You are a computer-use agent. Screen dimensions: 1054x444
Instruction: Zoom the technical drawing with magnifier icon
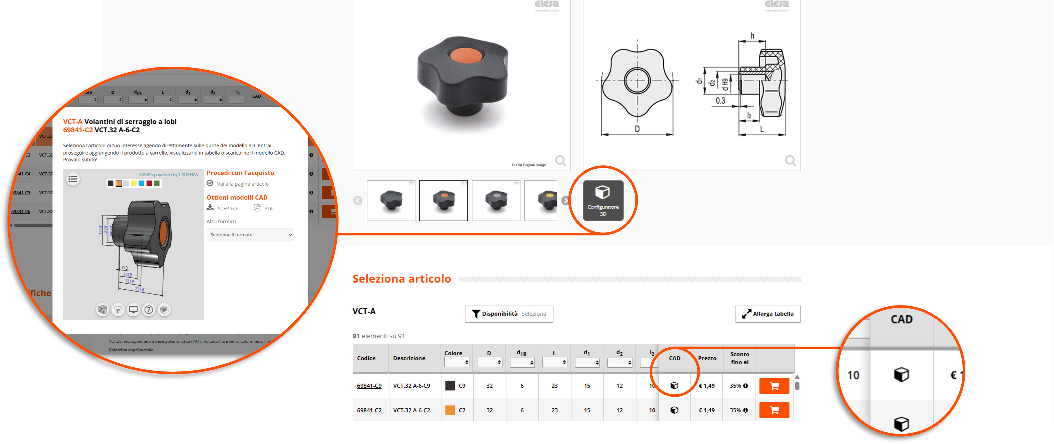790,160
